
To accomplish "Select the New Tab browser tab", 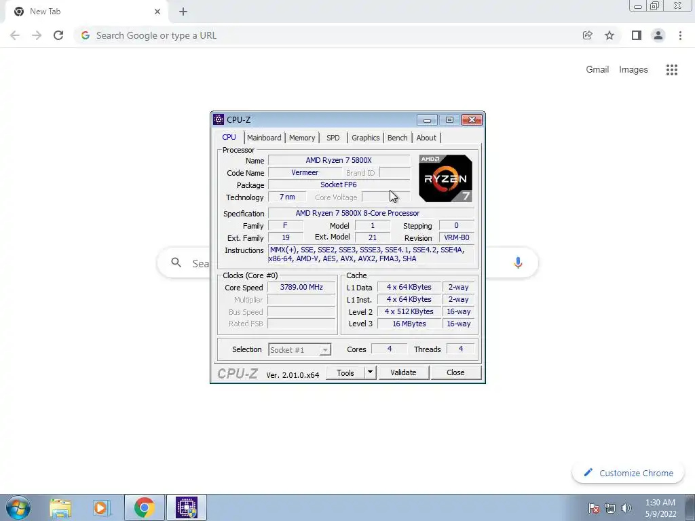I will click(87, 12).
